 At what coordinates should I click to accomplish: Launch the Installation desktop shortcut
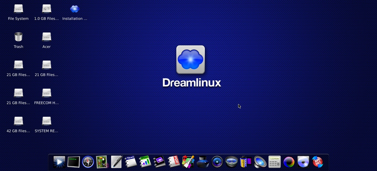coord(75,9)
